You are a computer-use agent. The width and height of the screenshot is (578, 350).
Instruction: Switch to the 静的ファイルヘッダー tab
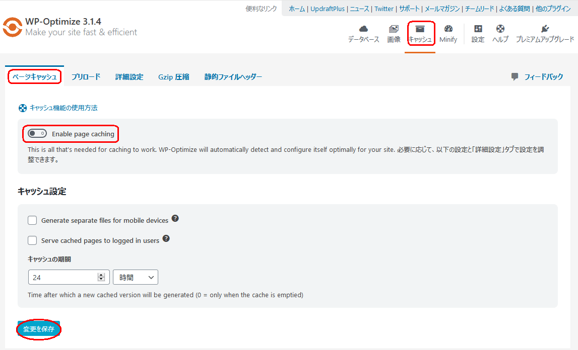coord(233,76)
